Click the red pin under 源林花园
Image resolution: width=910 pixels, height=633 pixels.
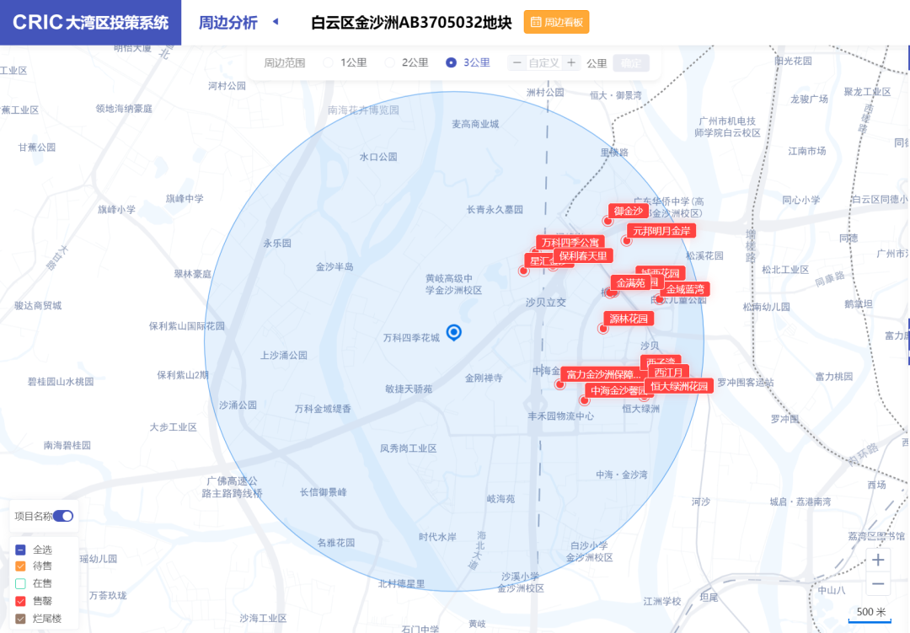click(x=603, y=329)
